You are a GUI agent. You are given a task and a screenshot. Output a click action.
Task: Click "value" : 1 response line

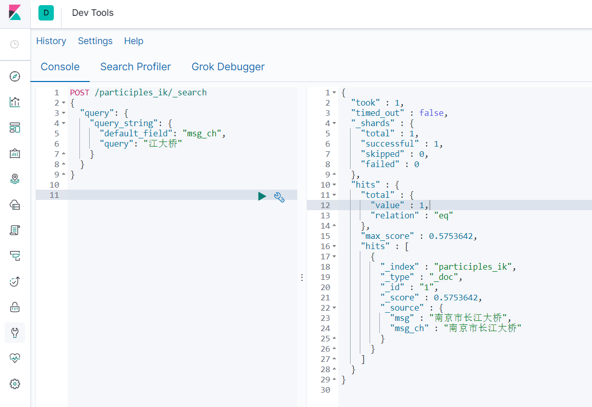399,205
